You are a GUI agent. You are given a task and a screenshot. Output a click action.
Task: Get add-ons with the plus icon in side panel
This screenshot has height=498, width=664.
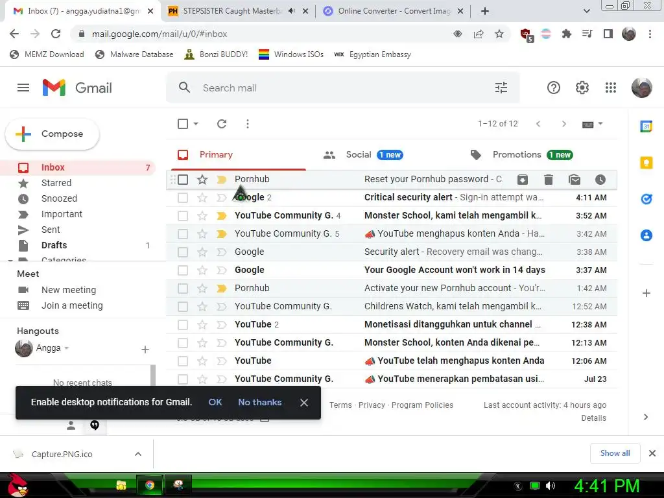[646, 293]
